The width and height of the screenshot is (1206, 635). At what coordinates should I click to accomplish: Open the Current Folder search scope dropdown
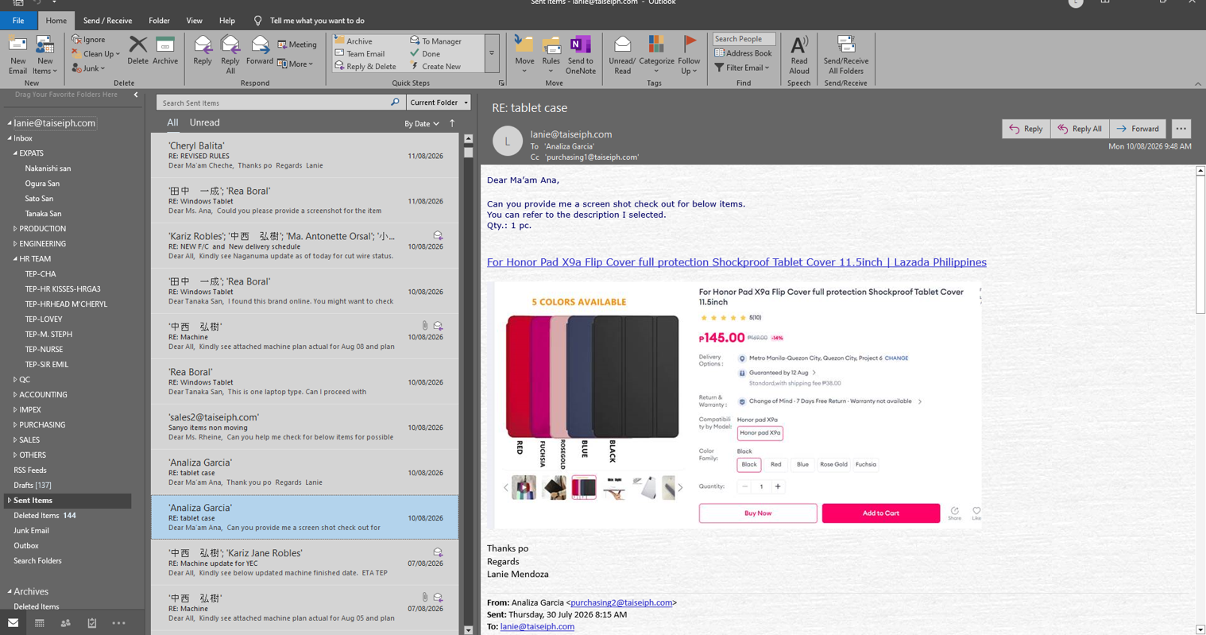(x=439, y=103)
